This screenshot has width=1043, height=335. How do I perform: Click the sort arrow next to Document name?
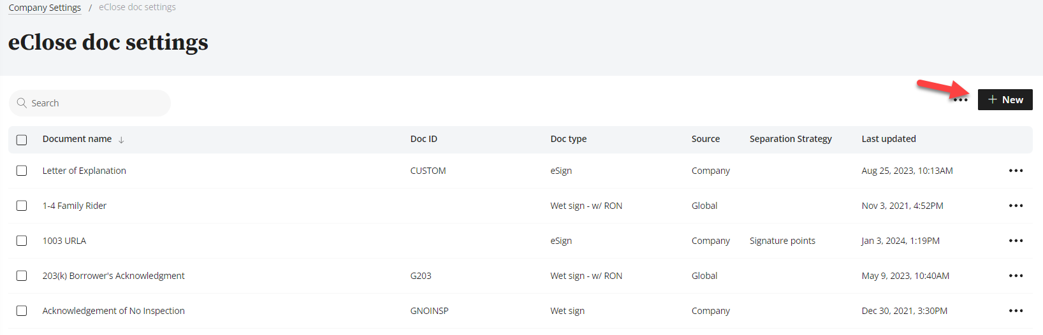tap(121, 139)
